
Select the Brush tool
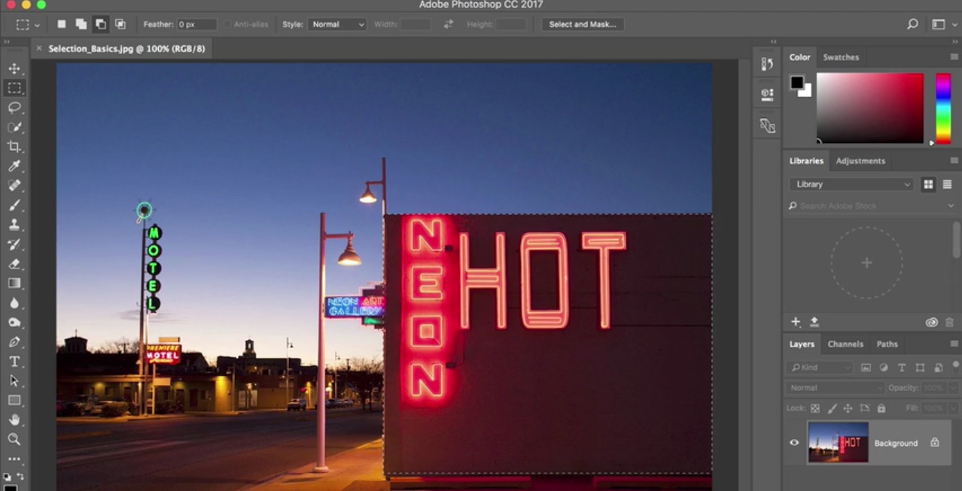coord(14,205)
